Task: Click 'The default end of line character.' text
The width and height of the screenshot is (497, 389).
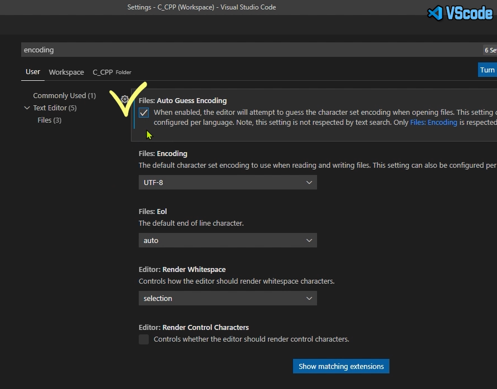Action: pyautogui.click(x=191, y=223)
